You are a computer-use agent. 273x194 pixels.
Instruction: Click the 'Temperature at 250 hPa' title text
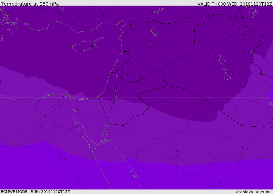coord(30,4)
